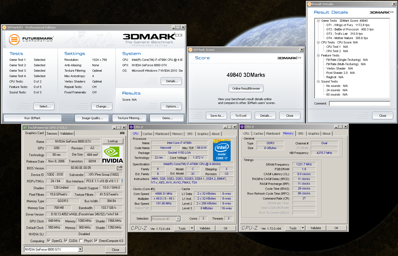Image resolution: width=398 pixels, height=256 pixels.
Task: Click the BIOS version share/export icon
Action: pyautogui.click(x=120, y=168)
